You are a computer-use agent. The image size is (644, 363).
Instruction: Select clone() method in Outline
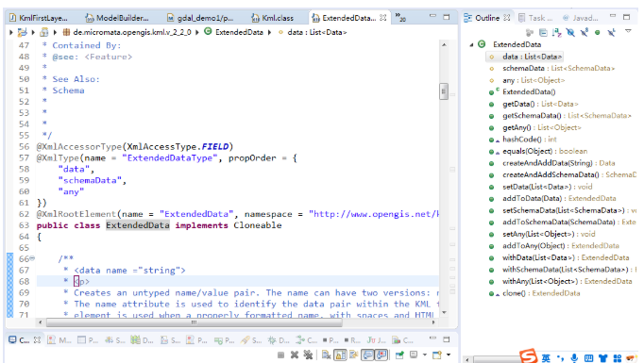534,293
